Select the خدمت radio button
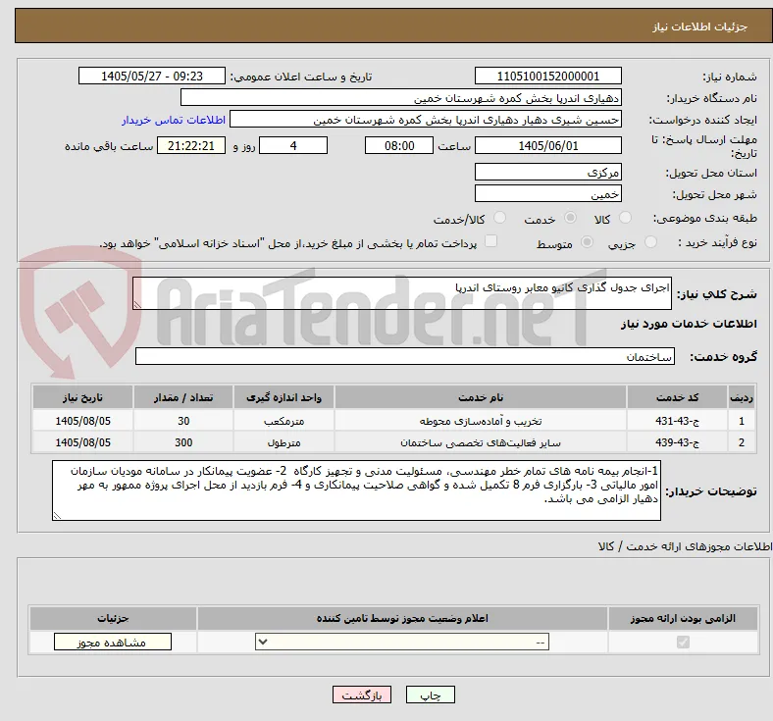Viewport: 773px width, 721px height. [570, 218]
